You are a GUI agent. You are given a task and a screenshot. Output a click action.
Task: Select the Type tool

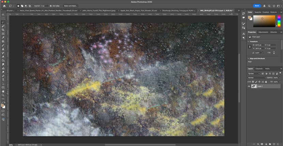[3, 80]
